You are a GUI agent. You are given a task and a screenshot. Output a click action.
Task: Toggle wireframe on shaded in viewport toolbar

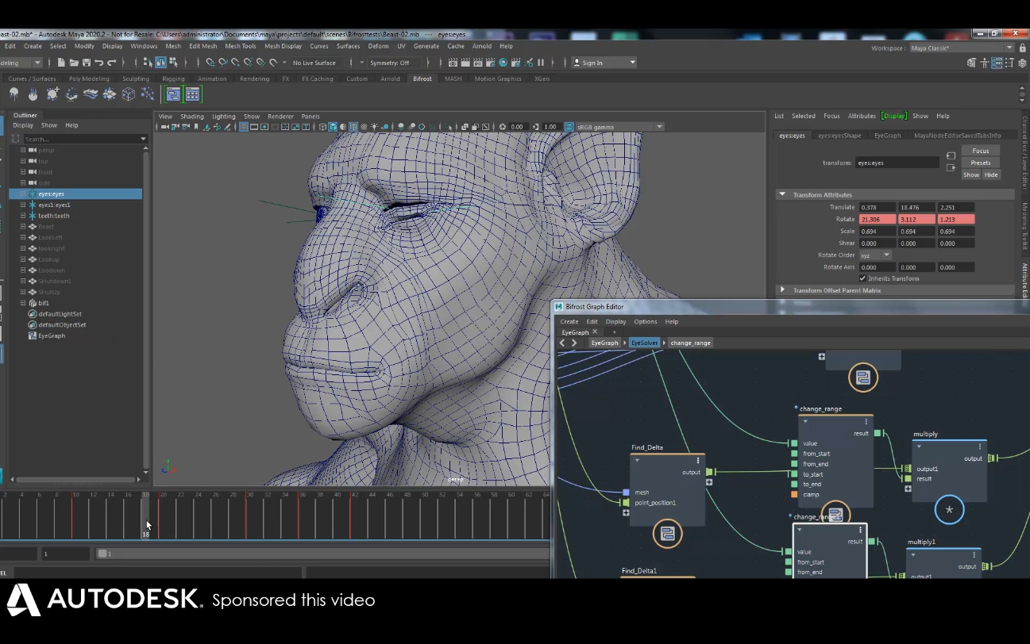(355, 127)
